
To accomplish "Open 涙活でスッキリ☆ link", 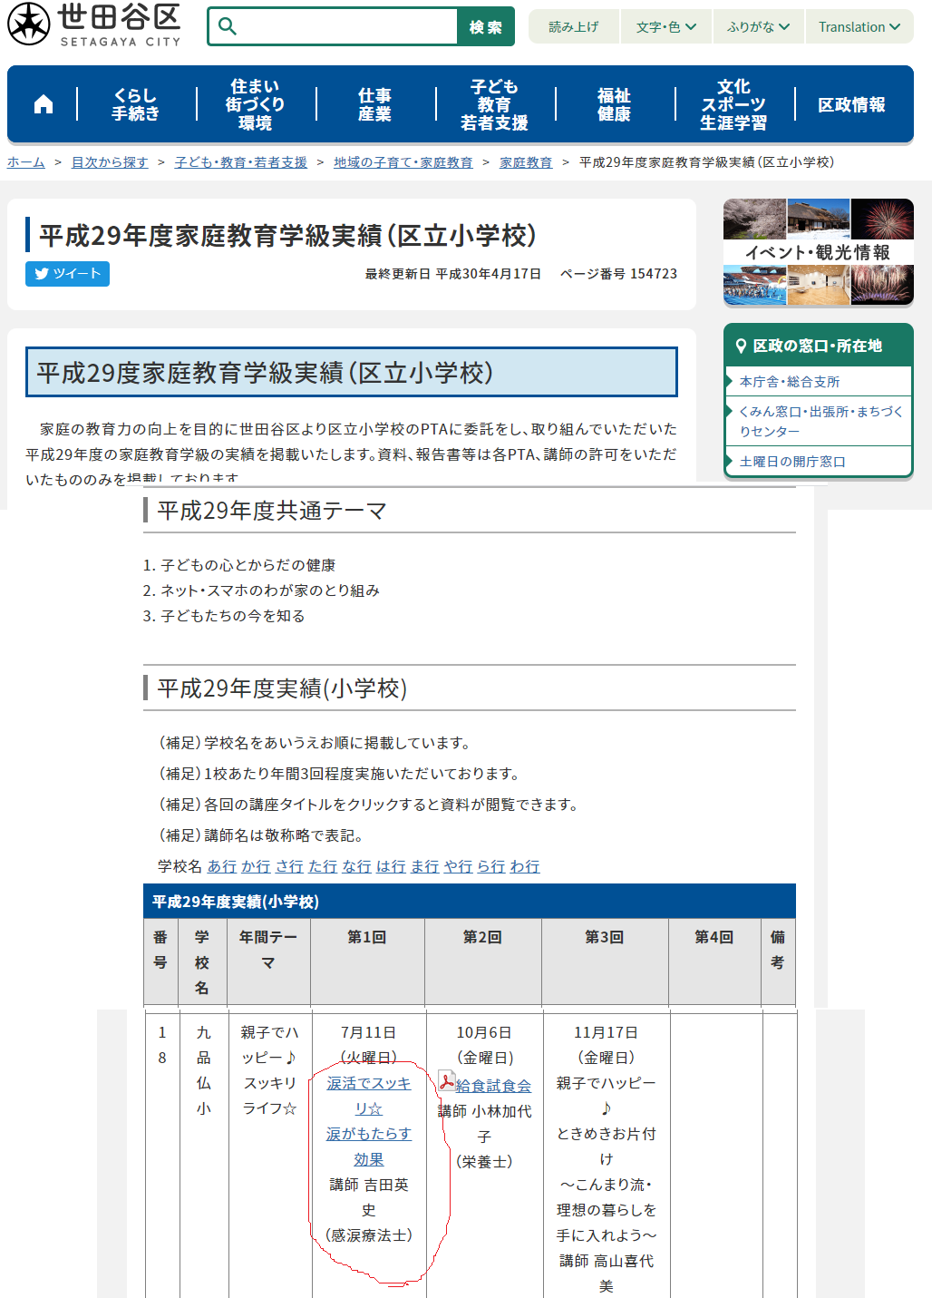I will [x=369, y=1096].
